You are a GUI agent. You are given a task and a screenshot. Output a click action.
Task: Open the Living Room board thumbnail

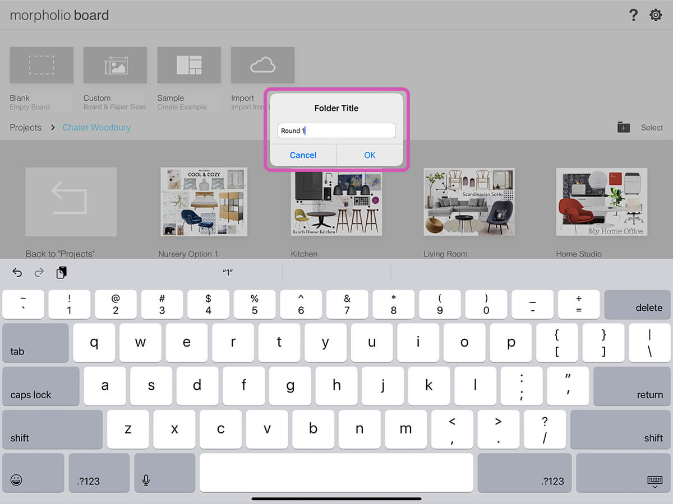(469, 202)
